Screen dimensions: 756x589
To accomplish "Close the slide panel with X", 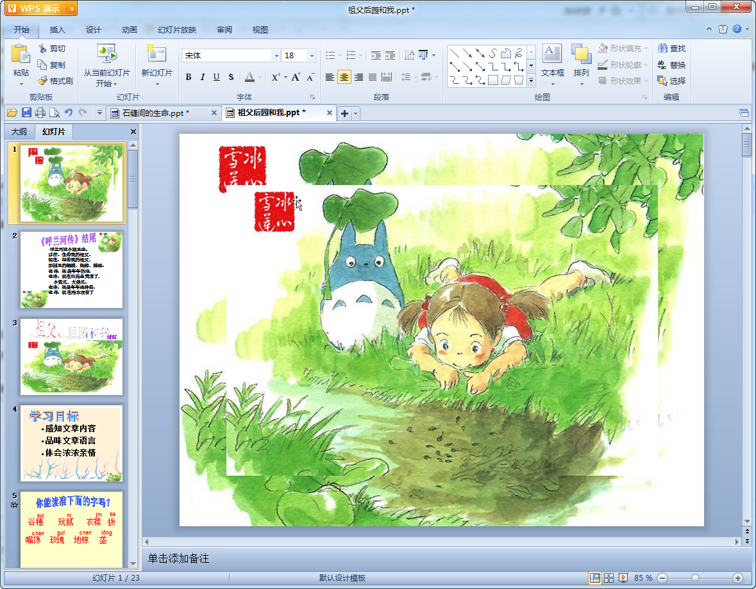I will pos(133,131).
